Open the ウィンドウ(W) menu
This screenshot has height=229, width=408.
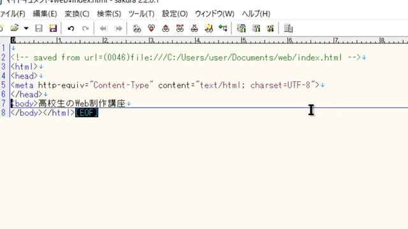(215, 14)
